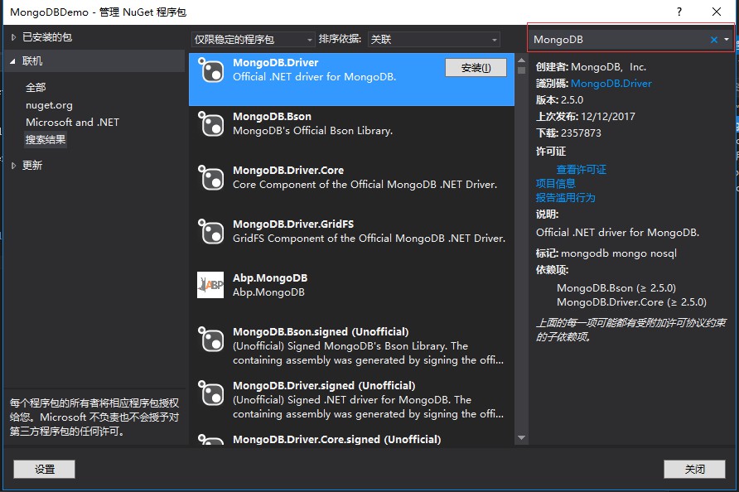Open the 项目信息 link
The width and height of the screenshot is (739, 492).
coord(556,184)
